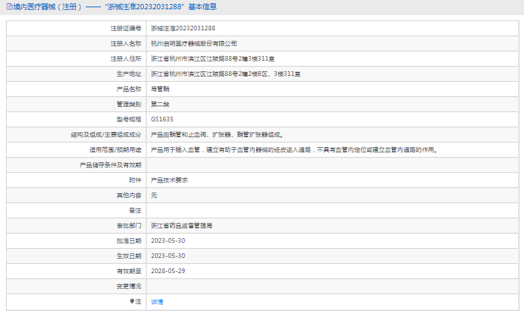Viewport: 524px width, 316px height.
Task: Click the 适用范围/预期用途 label
Action: pos(115,150)
